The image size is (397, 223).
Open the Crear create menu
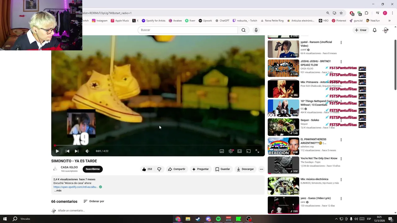click(x=361, y=30)
